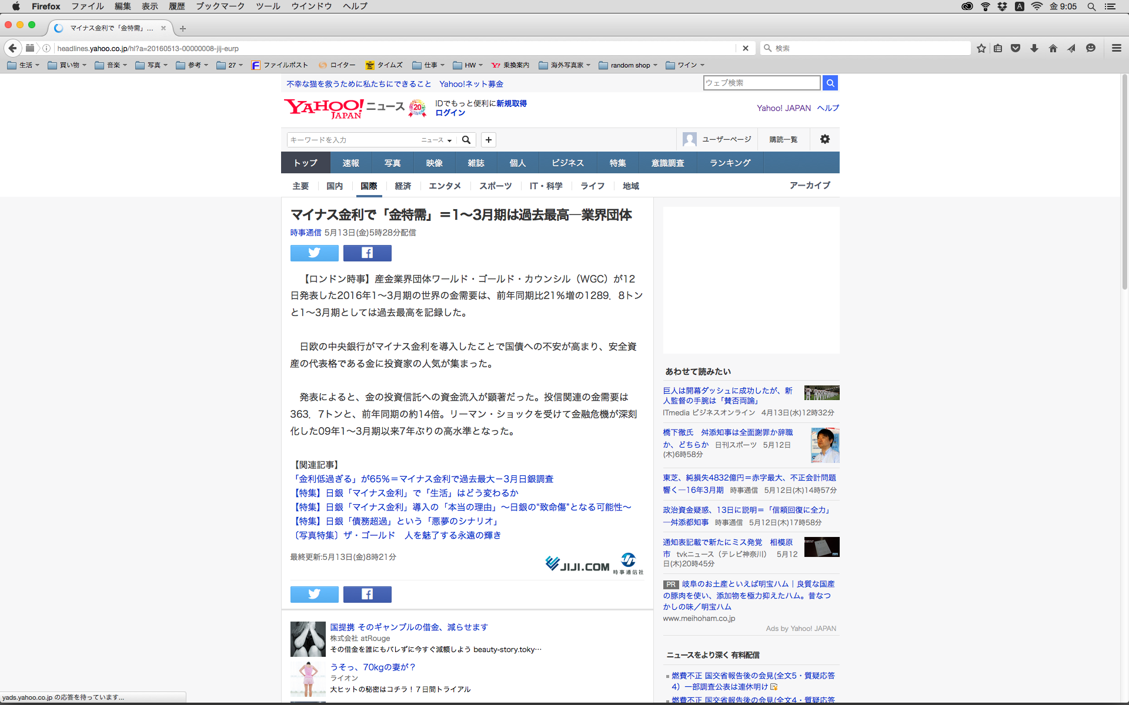This screenshot has height=705, width=1129.
Task: Click the blue web search magnifier button
Action: pyautogui.click(x=830, y=83)
